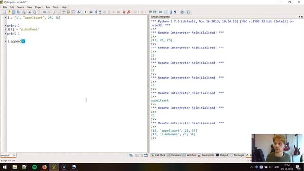
Task: Save the current module via toolbar
Action: click(x=14, y=12)
